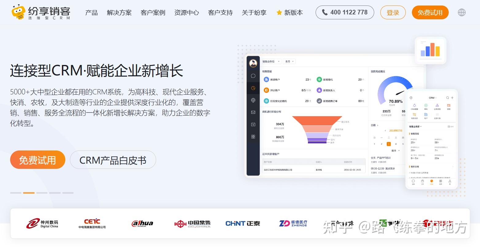Open the apps grid icon in the dark sidebar

(253, 137)
